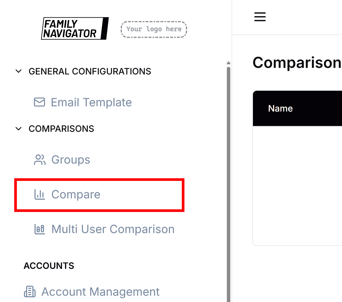This screenshot has height=302, width=342.
Task: Click the Comparison page title
Action: (x=296, y=62)
